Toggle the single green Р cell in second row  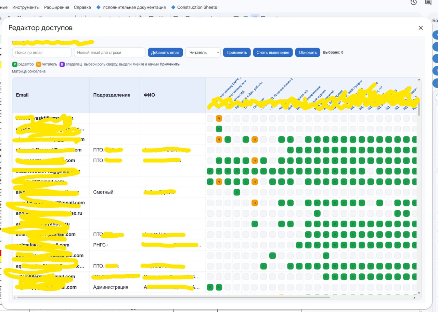point(219,129)
